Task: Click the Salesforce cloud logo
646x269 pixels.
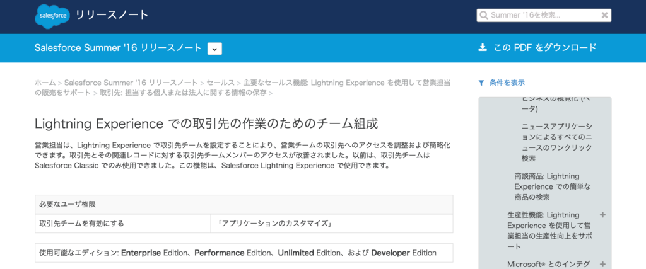Action: pos(52,16)
